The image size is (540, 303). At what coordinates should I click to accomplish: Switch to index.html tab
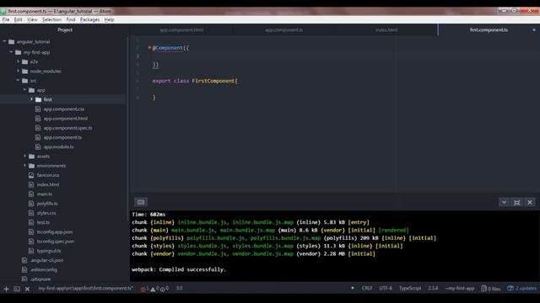(386, 30)
